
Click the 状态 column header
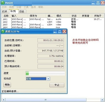[74, 16]
